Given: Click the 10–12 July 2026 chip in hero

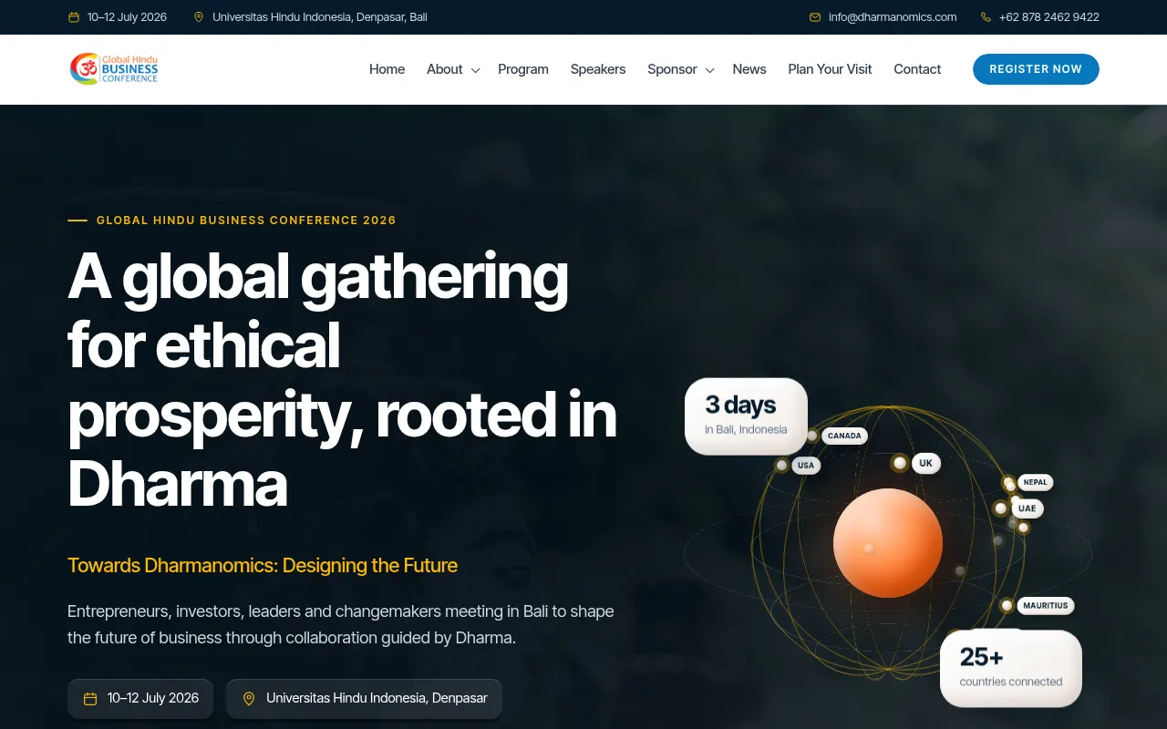Looking at the screenshot, I should tap(140, 699).
